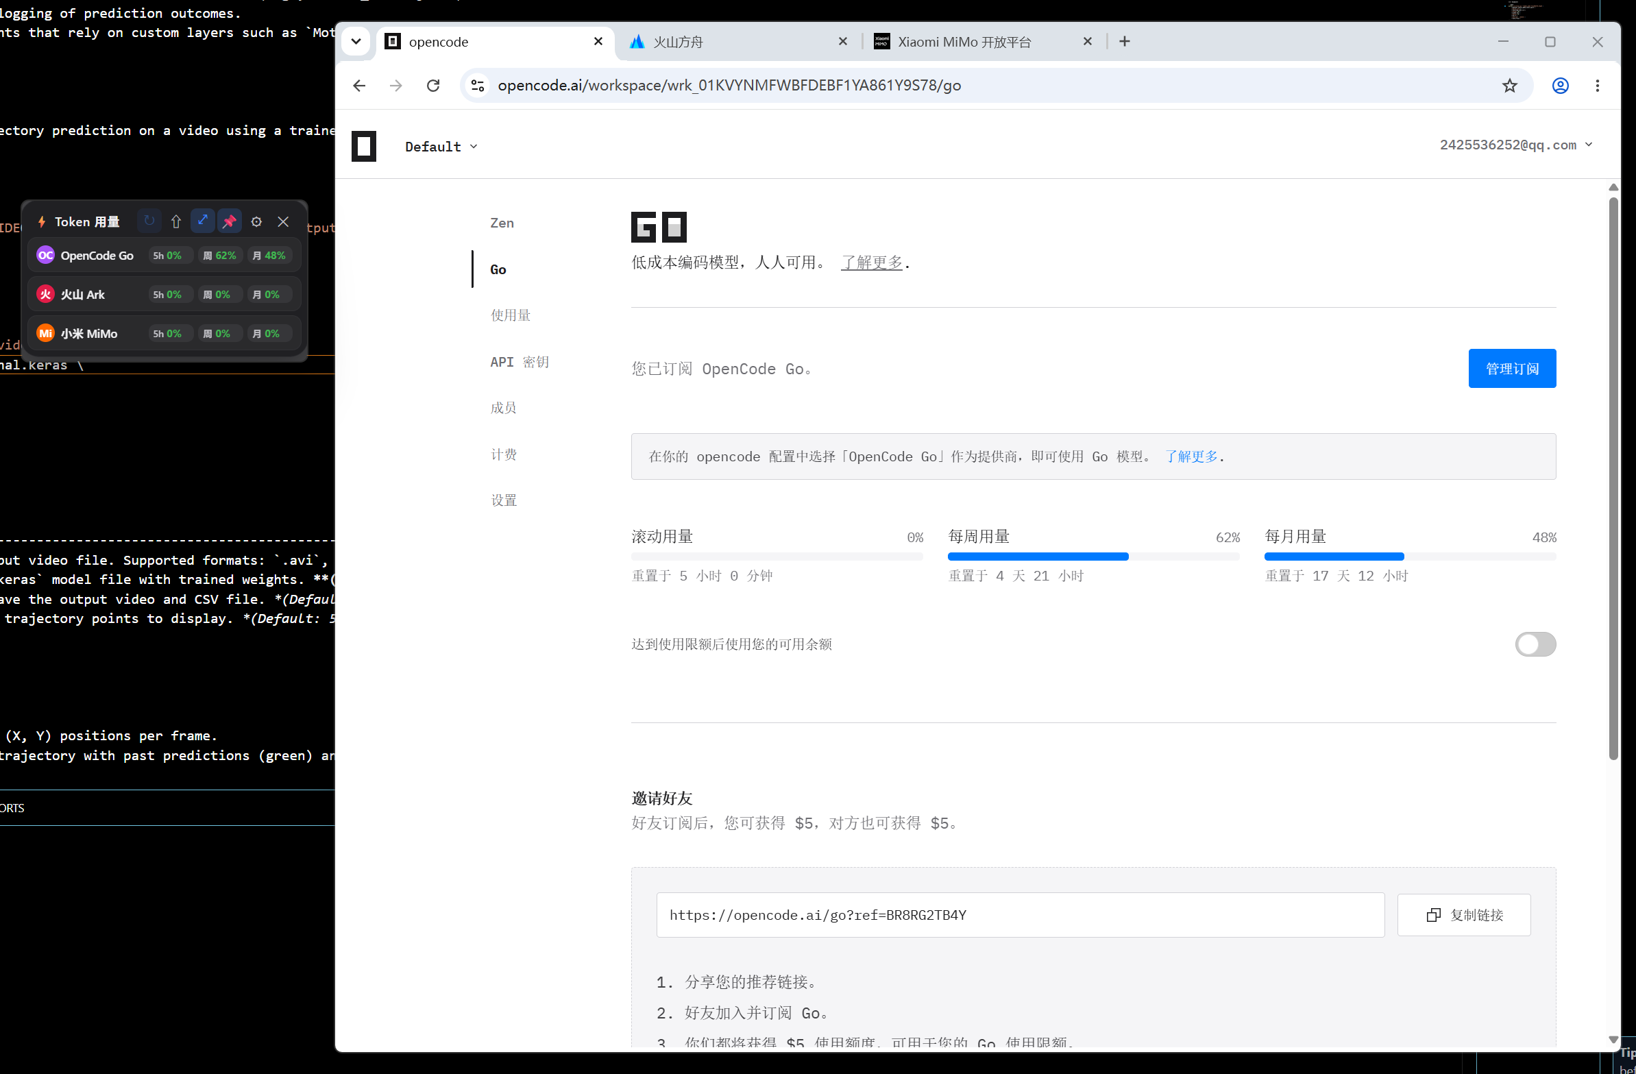
Task: Go back in browser history
Action: pos(360,85)
